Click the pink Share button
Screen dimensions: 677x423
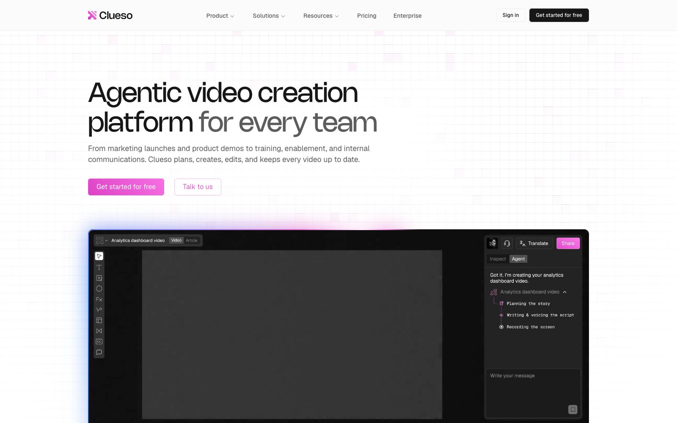click(568, 243)
